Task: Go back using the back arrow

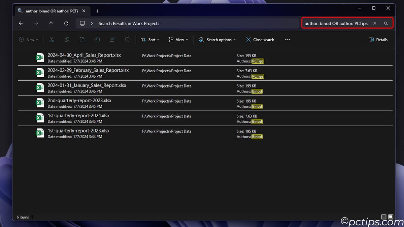Action: [x=21, y=23]
